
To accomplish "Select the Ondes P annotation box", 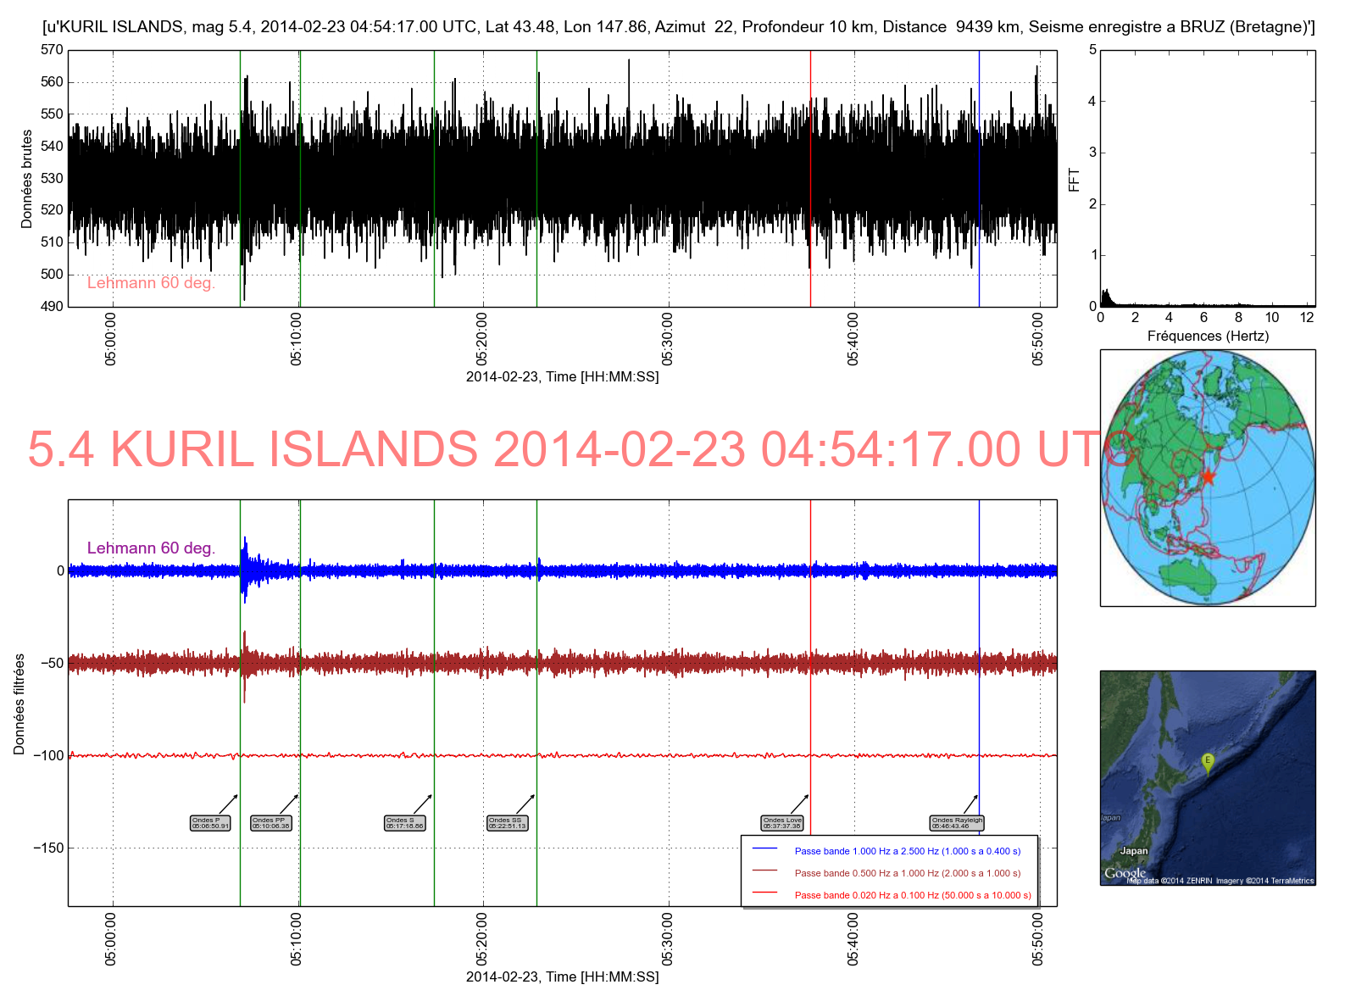I will pyautogui.click(x=210, y=823).
